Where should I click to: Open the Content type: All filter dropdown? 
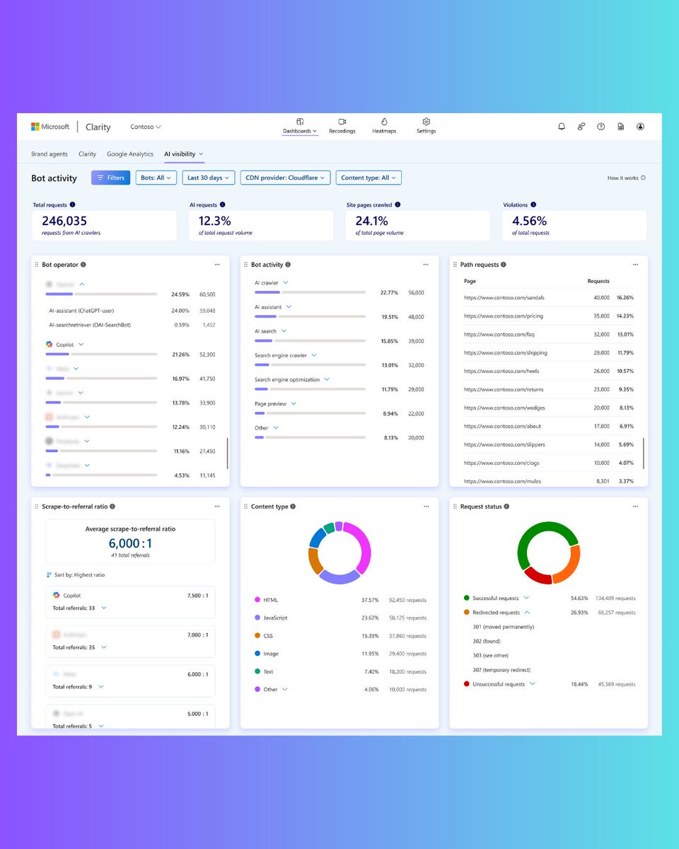click(368, 178)
